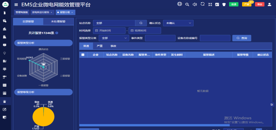Click the 设备名称或编号 input field
276x130 pixels.
click(215, 38)
